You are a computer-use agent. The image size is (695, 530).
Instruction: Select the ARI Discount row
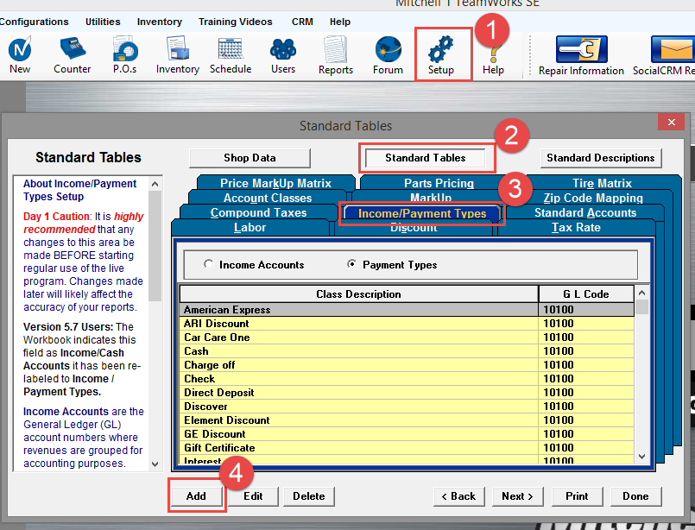pos(407,323)
